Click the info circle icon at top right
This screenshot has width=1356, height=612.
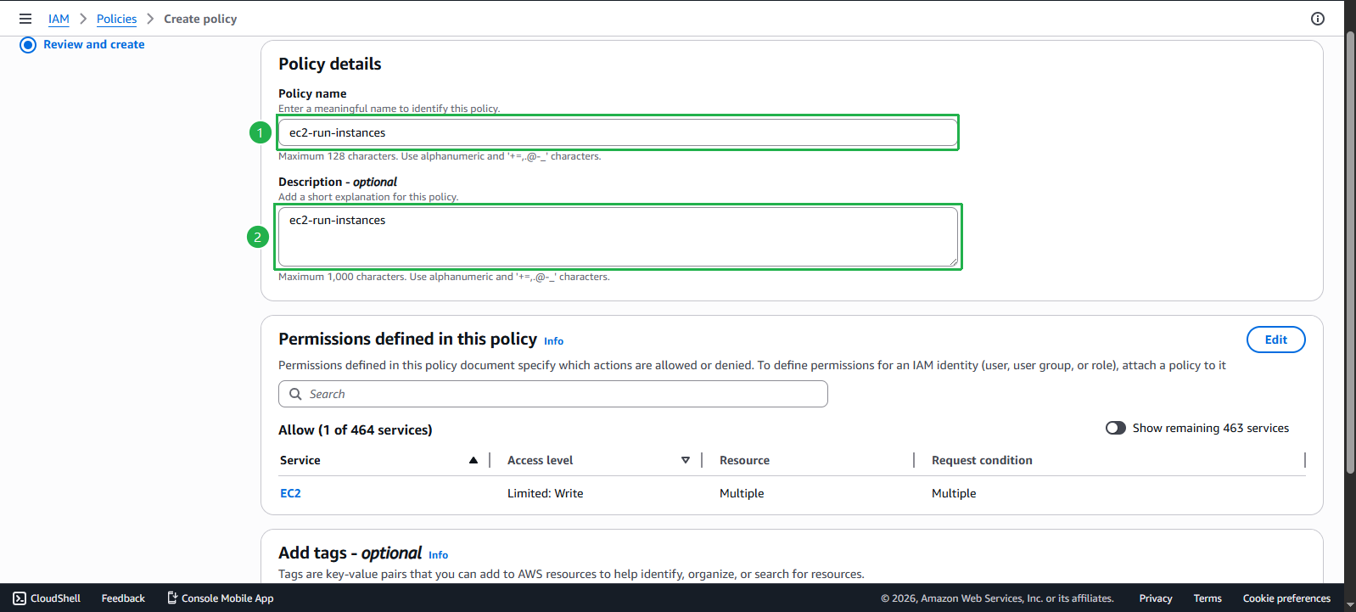[x=1318, y=19]
